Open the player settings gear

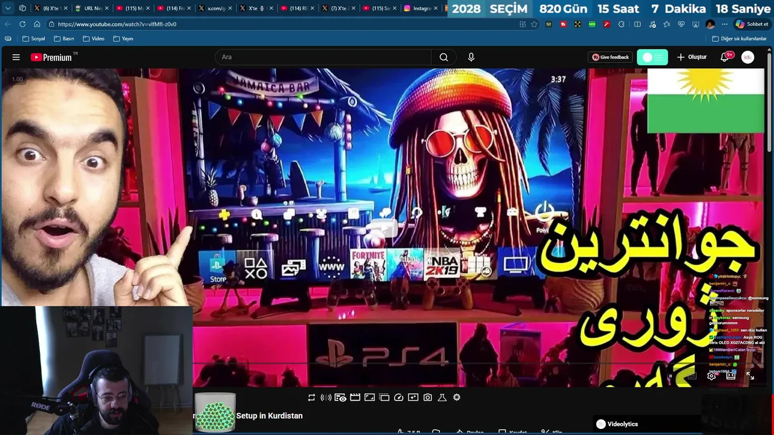712,376
